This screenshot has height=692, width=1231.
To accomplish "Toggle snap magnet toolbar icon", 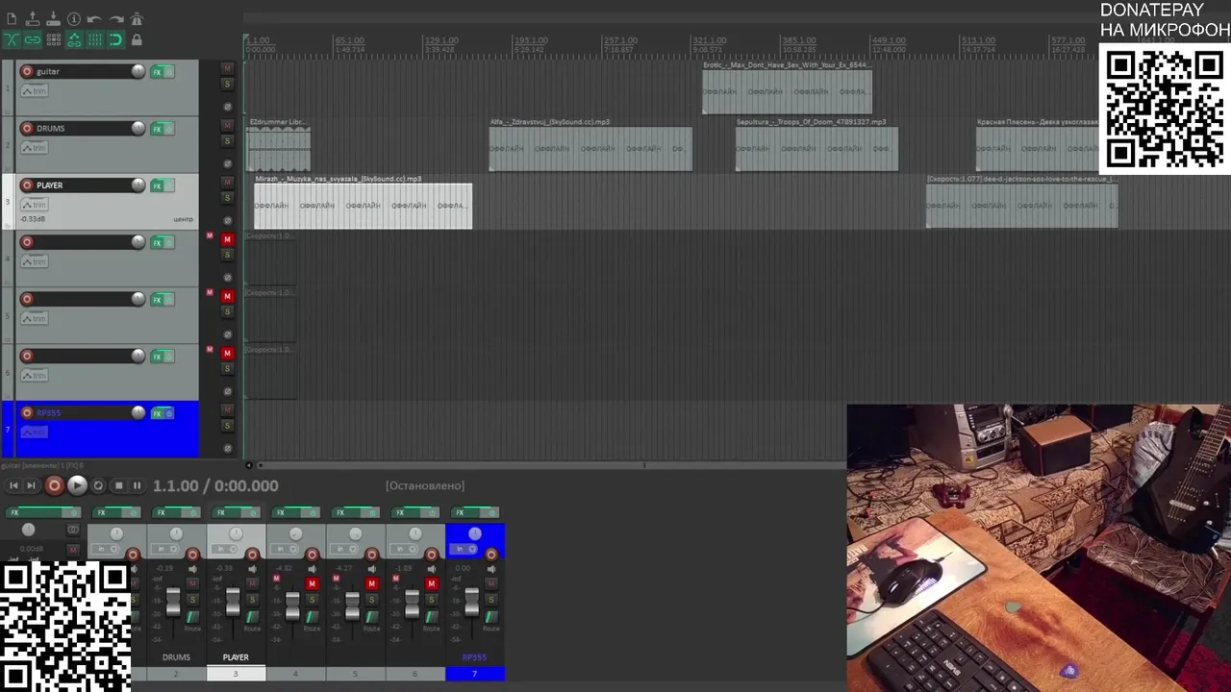I will click(x=116, y=39).
